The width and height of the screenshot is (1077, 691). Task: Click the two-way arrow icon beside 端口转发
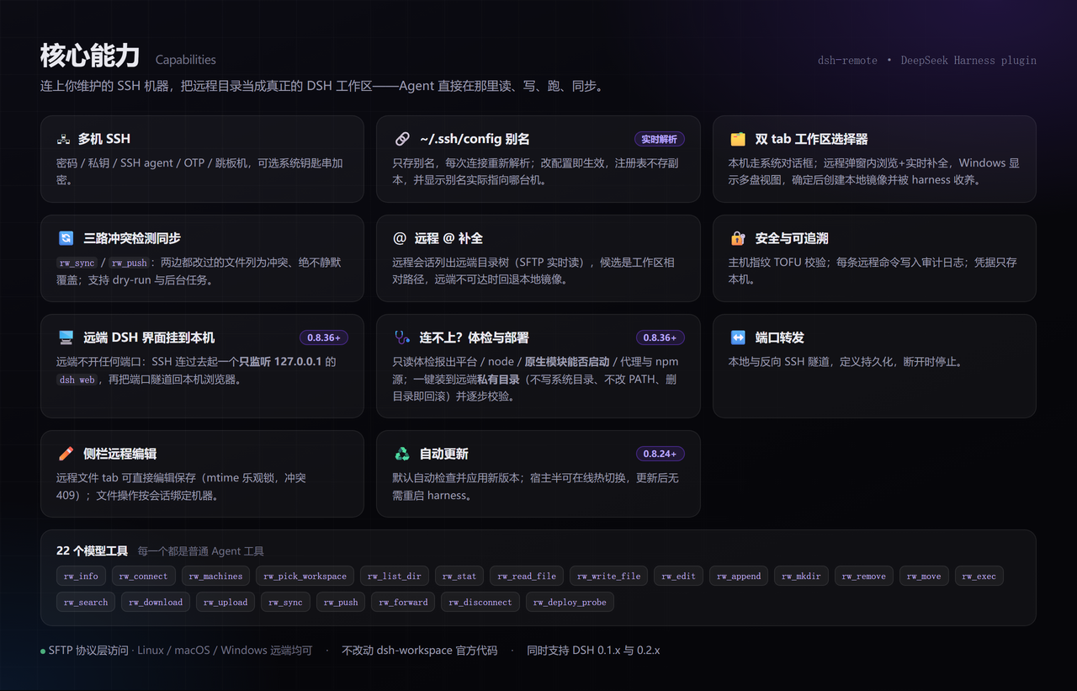(x=738, y=338)
